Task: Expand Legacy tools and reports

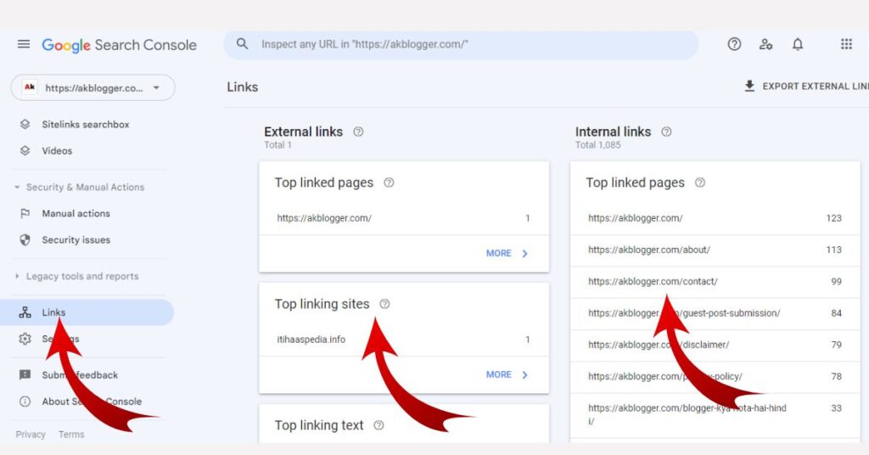Action: click(77, 276)
